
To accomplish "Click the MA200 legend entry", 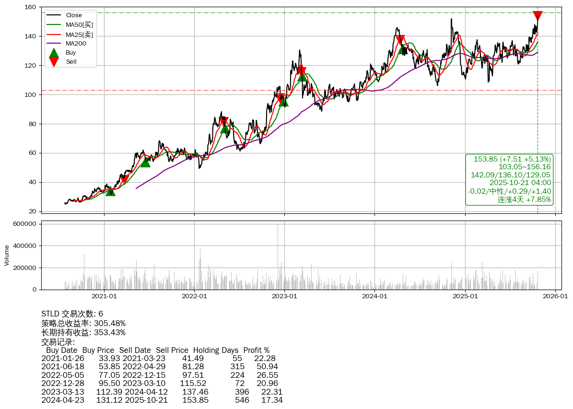I will point(76,43).
